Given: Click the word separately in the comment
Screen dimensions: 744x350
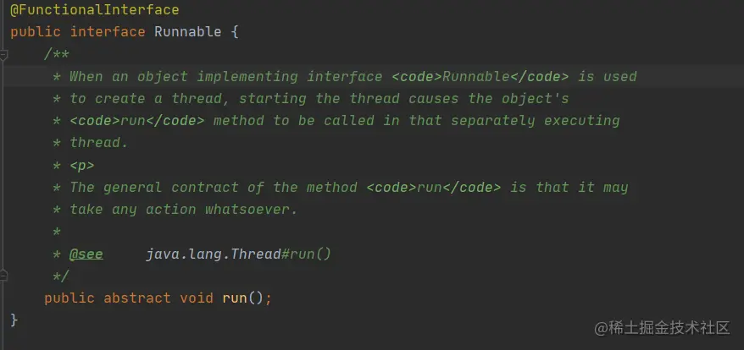Looking at the screenshot, I should (x=492, y=121).
